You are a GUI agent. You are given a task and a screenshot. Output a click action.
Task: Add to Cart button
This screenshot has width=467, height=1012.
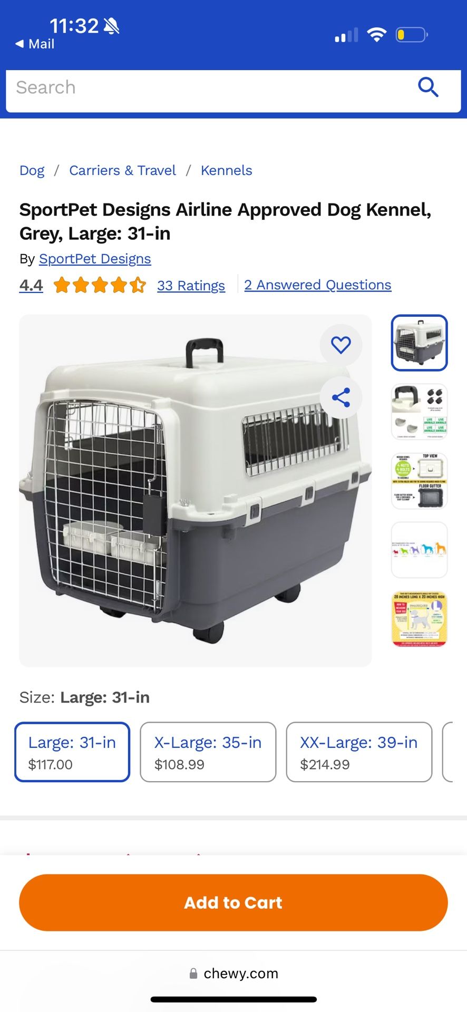[234, 902]
